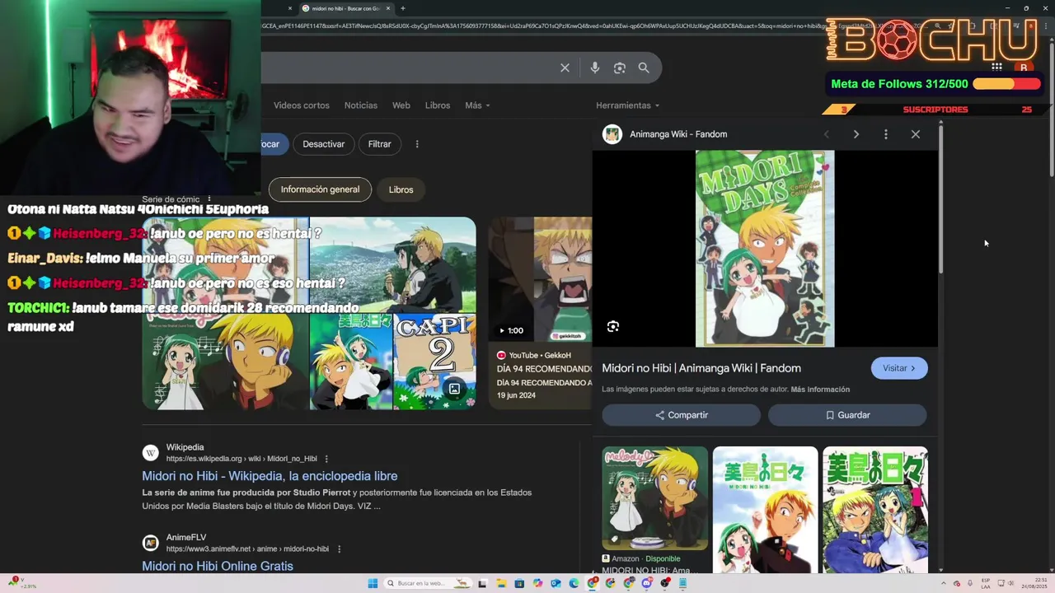Click the magnifying glass search icon
The height and width of the screenshot is (593, 1055).
pyautogui.click(x=644, y=68)
